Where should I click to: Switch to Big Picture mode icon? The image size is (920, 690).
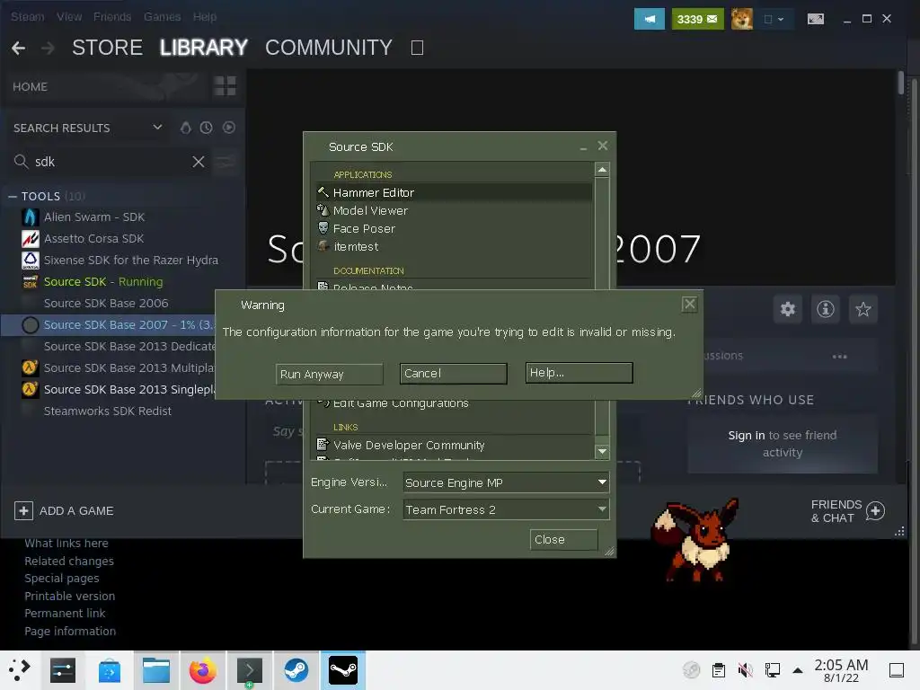point(816,19)
